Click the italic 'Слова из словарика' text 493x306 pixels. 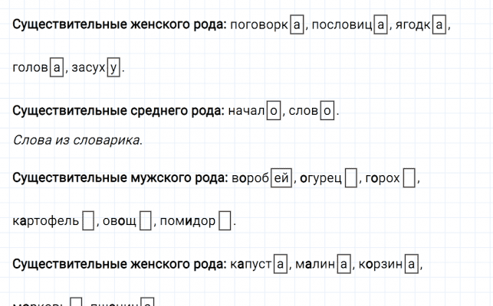[x=77, y=140]
